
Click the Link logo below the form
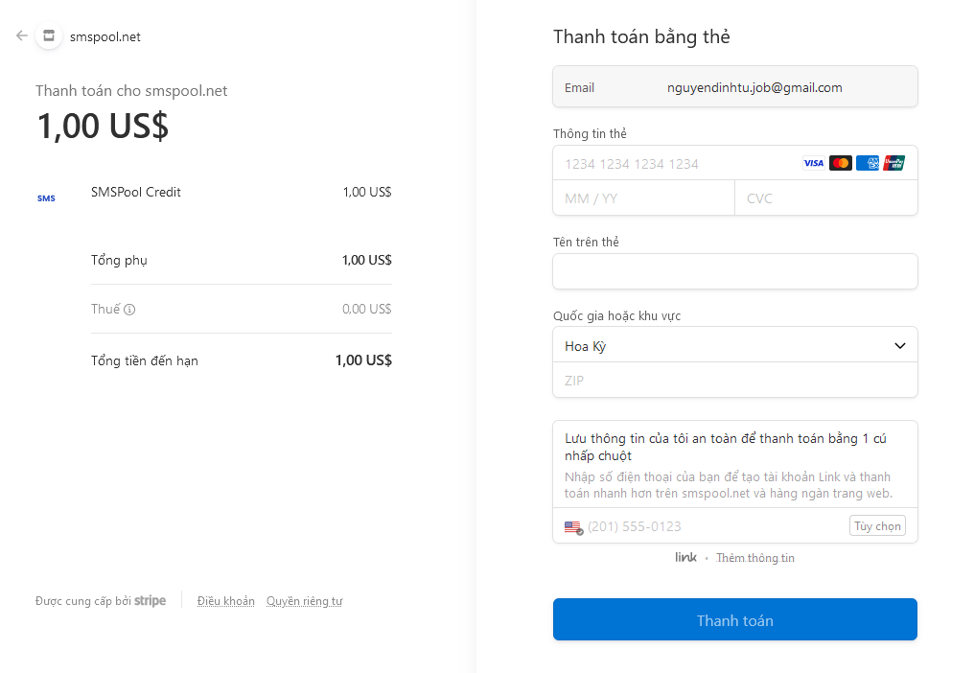[x=685, y=557]
